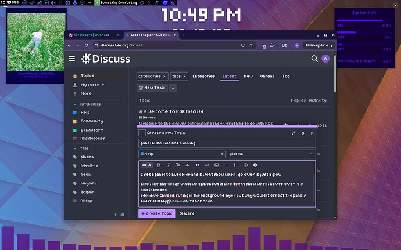Screen dimensions: 401x250
Task: Submit with the Create Topic button
Action: click(x=157, y=213)
